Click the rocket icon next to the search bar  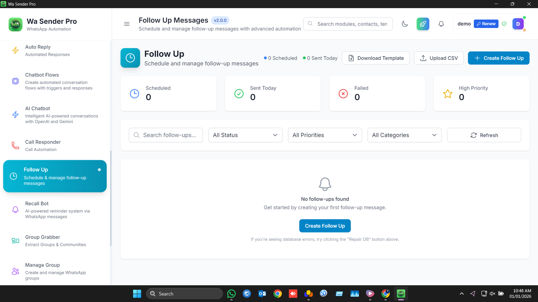tap(423, 24)
